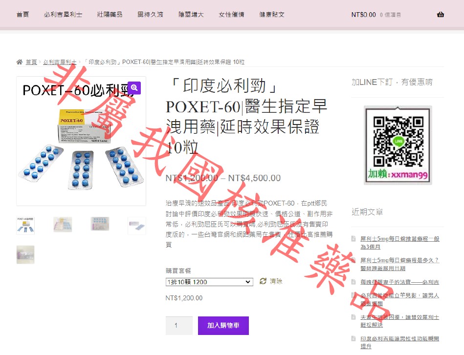The height and width of the screenshot is (355, 464).
Task: Click the LINE QR code image
Action: click(x=398, y=145)
